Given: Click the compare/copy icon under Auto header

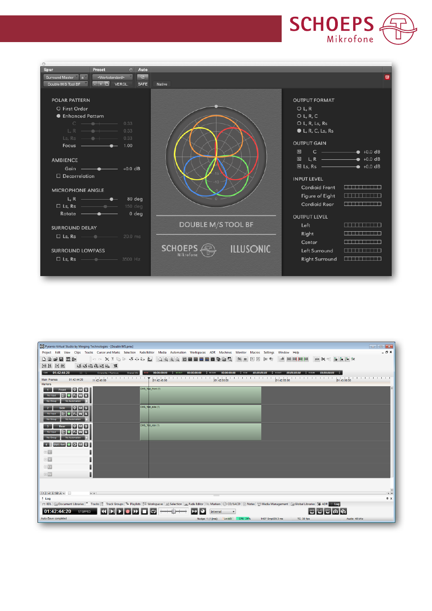Looking at the screenshot, I should pos(143,77).
